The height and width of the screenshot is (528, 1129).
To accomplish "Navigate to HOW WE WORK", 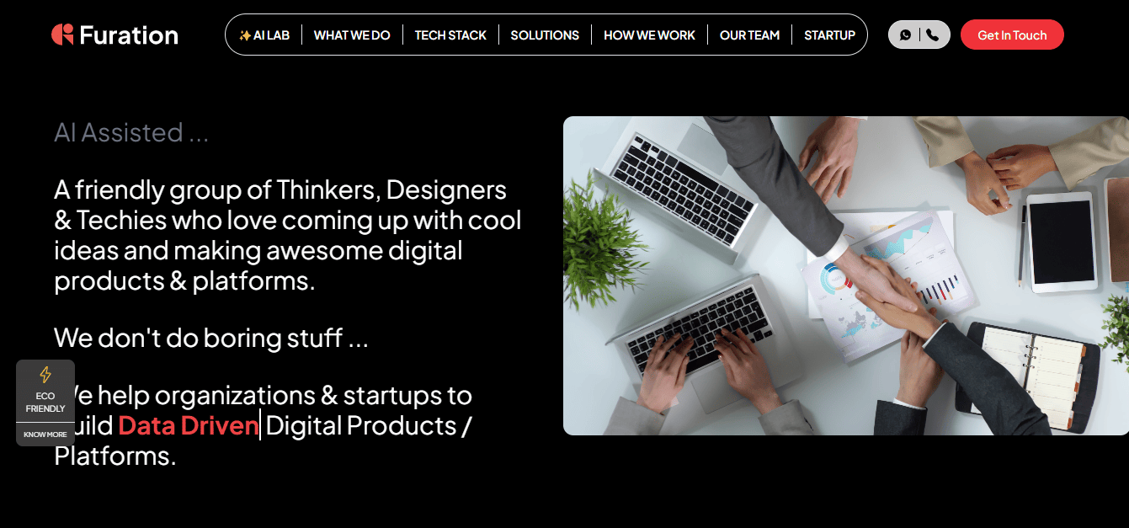I will [649, 35].
